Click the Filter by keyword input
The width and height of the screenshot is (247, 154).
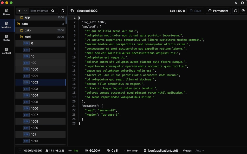39,11
